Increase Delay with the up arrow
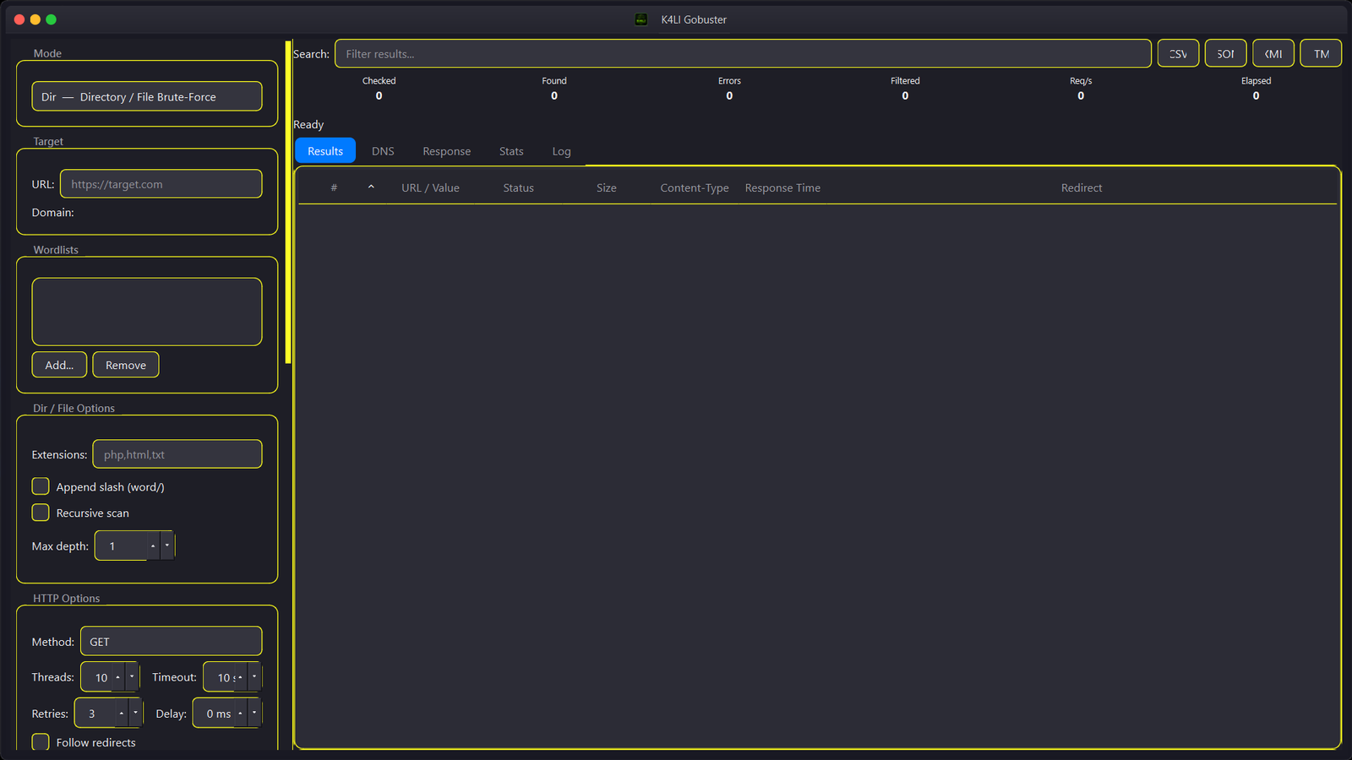The width and height of the screenshot is (1352, 760). click(x=240, y=714)
